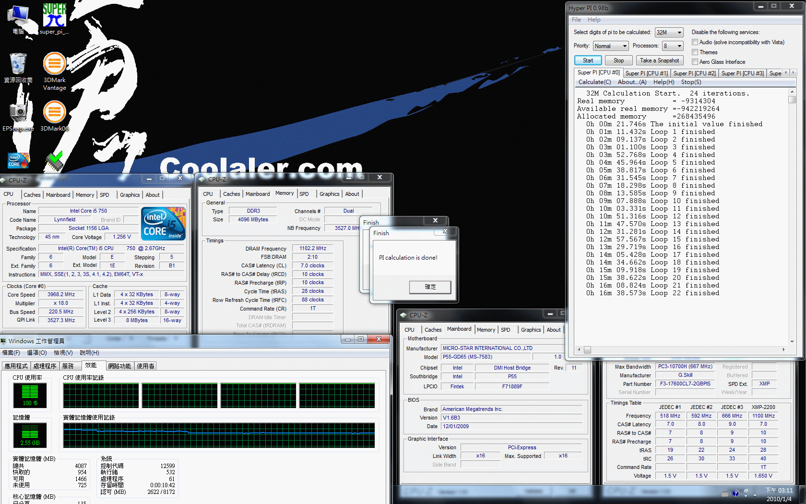Open Task Manager 檔案(F) menu
Image resolution: width=806 pixels, height=504 pixels.
[11, 353]
